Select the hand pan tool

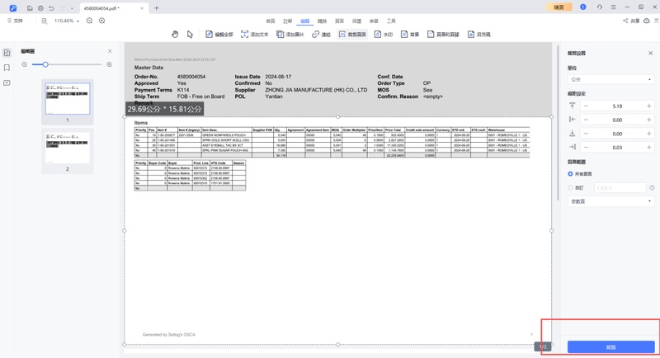(175, 35)
